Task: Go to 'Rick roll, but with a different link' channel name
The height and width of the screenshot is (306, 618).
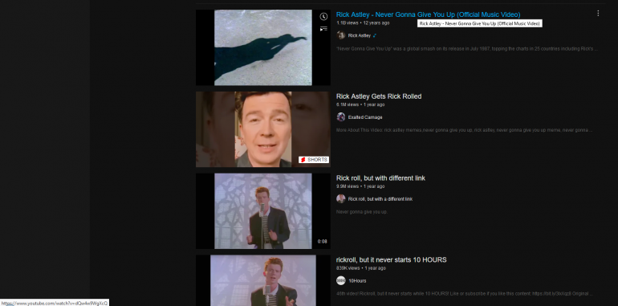Action: 380,199
